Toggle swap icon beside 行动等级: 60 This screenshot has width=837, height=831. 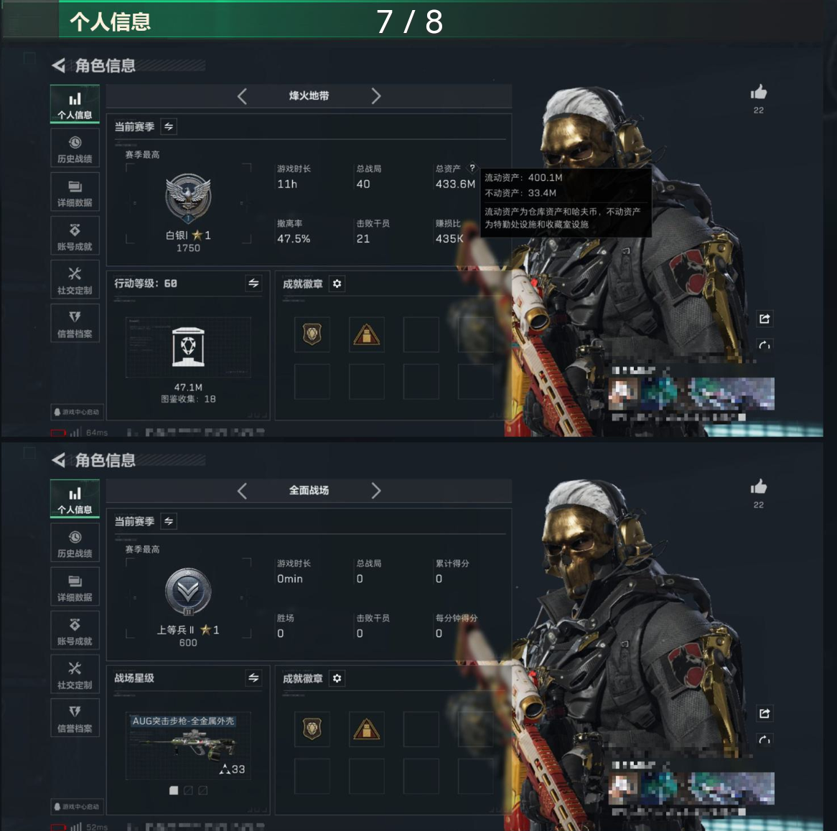pos(253,283)
